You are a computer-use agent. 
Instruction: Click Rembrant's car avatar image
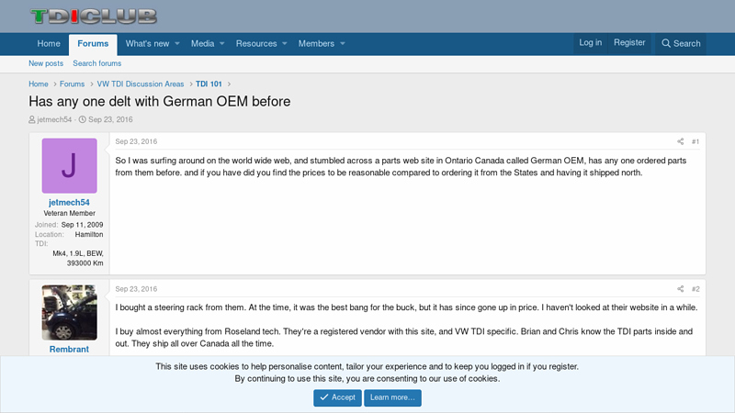[70, 312]
